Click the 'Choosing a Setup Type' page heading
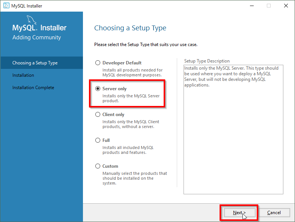Viewport: 295px width, 222px height. pyautogui.click(x=130, y=28)
